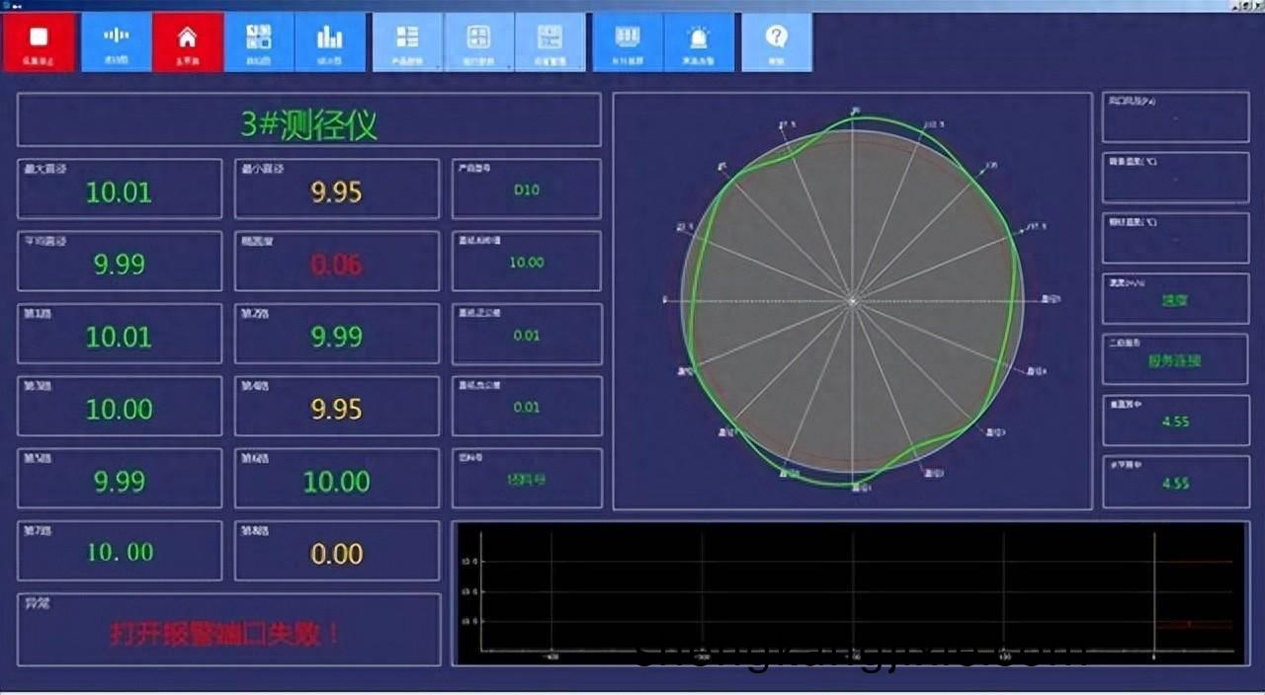Image resolution: width=1265 pixels, height=695 pixels.
Task: Open the grid-pattern chart icon beside home
Action: [x=259, y=41]
